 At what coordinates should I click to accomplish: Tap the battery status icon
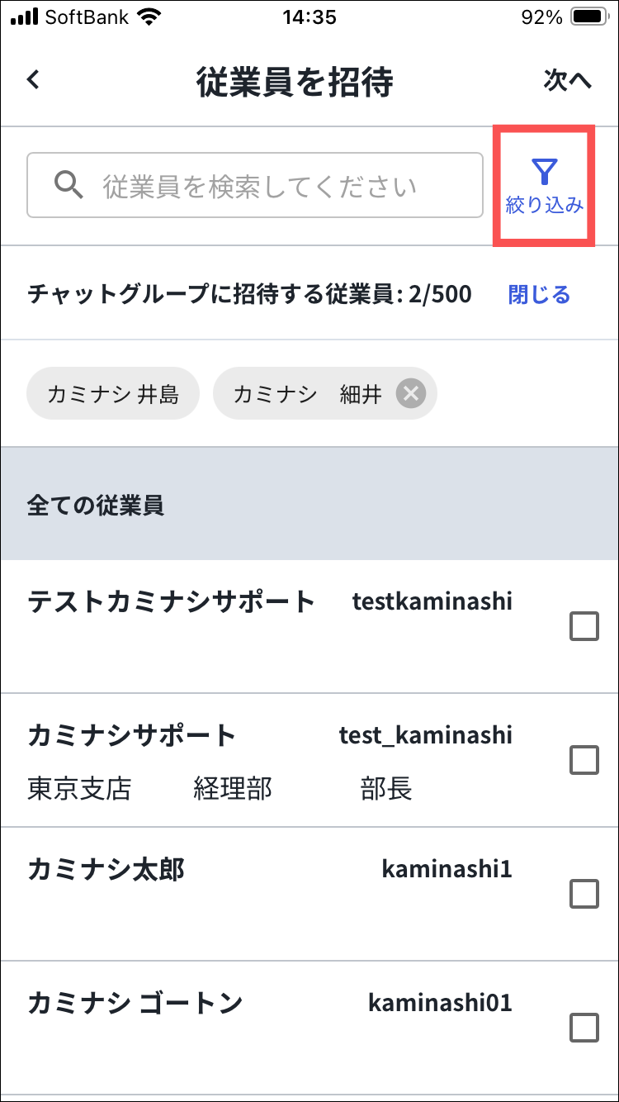coord(590,17)
